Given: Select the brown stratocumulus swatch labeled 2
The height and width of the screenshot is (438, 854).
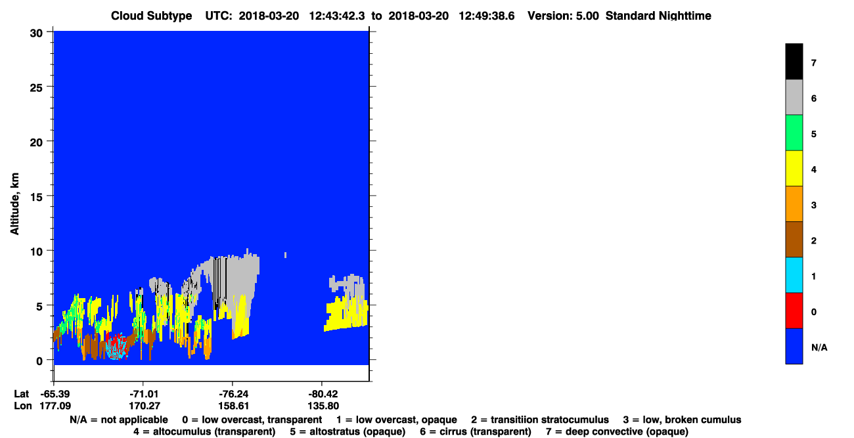Looking at the screenshot, I should tap(794, 239).
